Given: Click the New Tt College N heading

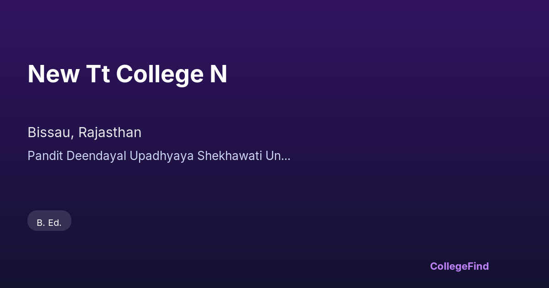Looking at the screenshot, I should [127, 74].
